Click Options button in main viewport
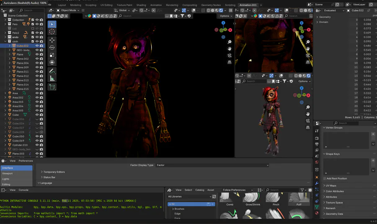The height and width of the screenshot is (224, 377). point(226,16)
